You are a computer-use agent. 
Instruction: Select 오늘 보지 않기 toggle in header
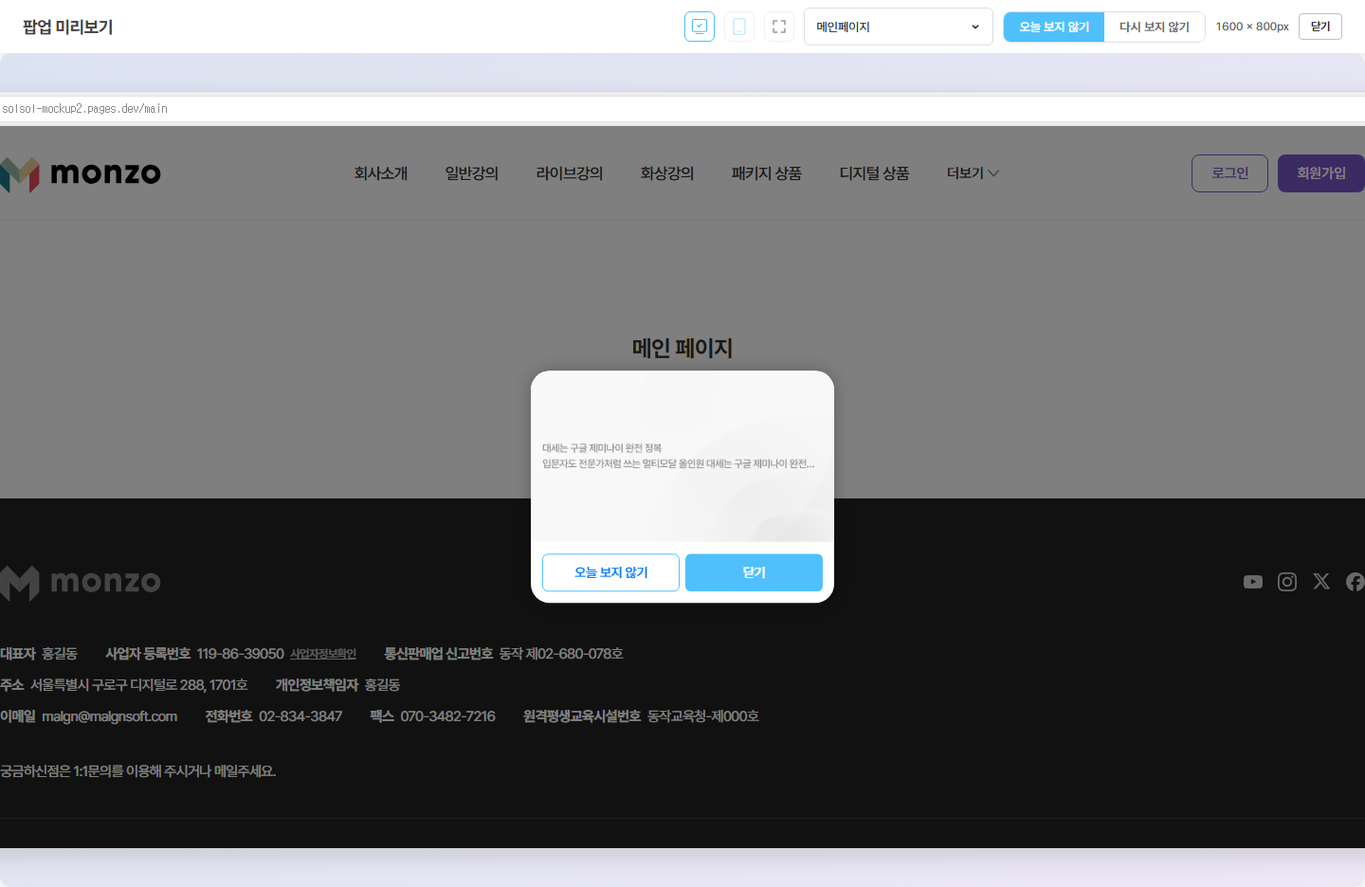(1054, 27)
